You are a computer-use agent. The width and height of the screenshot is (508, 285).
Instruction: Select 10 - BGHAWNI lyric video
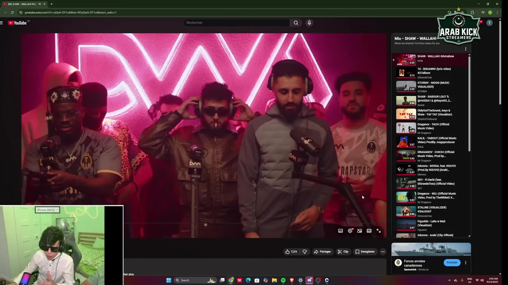[430, 72]
